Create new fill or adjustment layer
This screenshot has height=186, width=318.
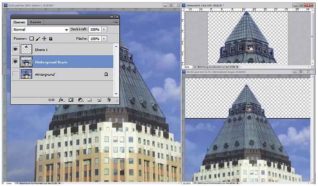(x=81, y=100)
